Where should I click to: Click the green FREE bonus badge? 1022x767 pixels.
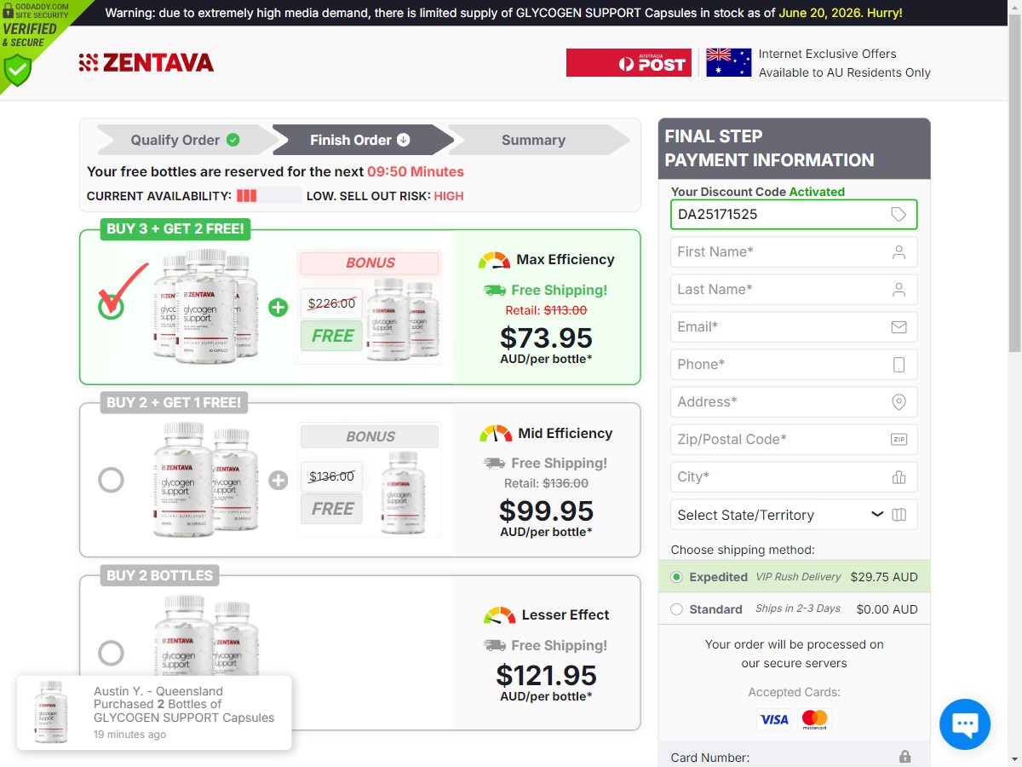(x=332, y=336)
